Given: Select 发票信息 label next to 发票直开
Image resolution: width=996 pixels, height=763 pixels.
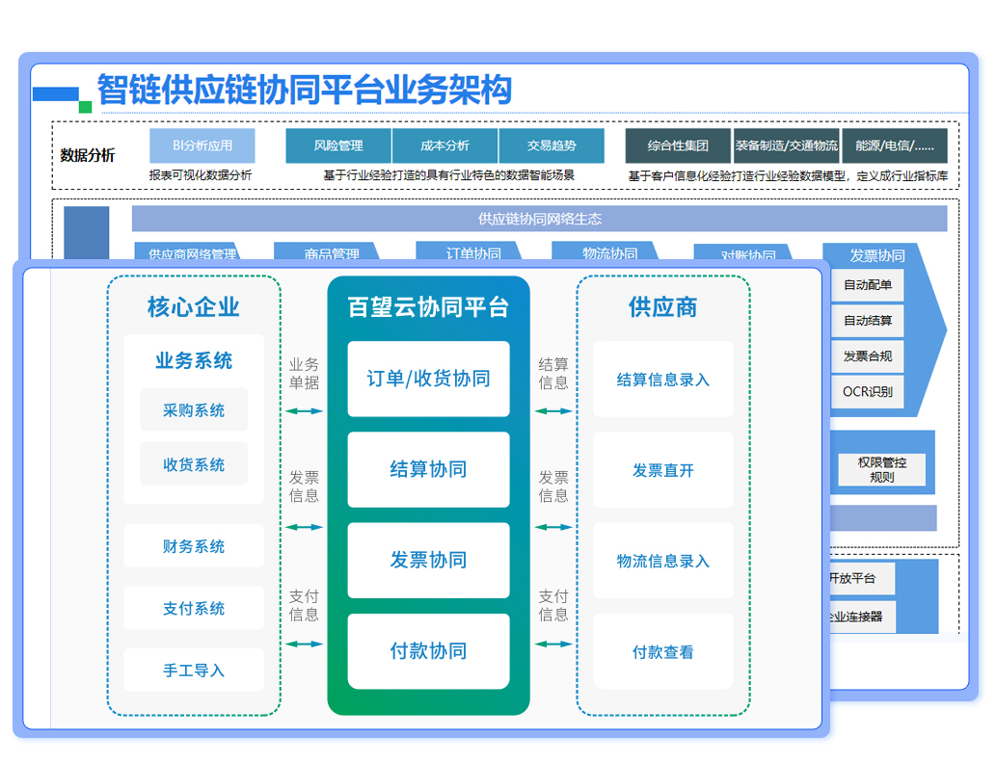Looking at the screenshot, I should click(553, 487).
